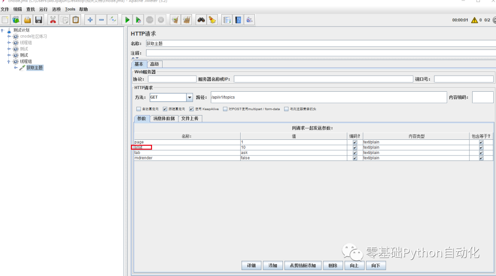Open the Templates icon in toolbar
The image size is (496, 276).
click(16, 20)
